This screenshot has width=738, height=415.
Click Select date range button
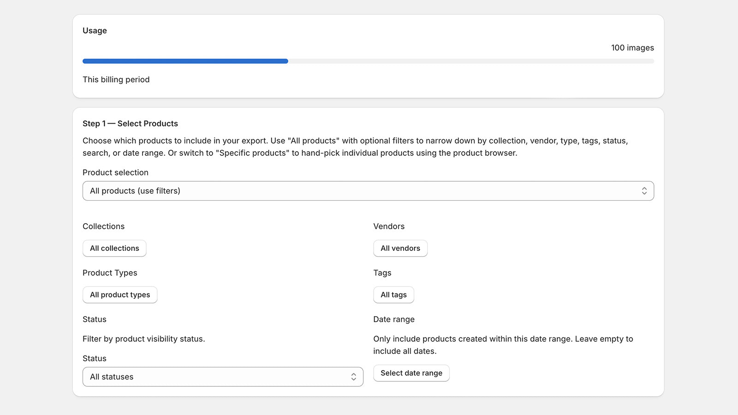[x=411, y=373]
